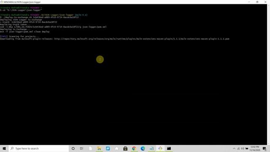Click the './deploy-to-exchange.sh' command line
The image size is (270, 152).
[39, 17]
